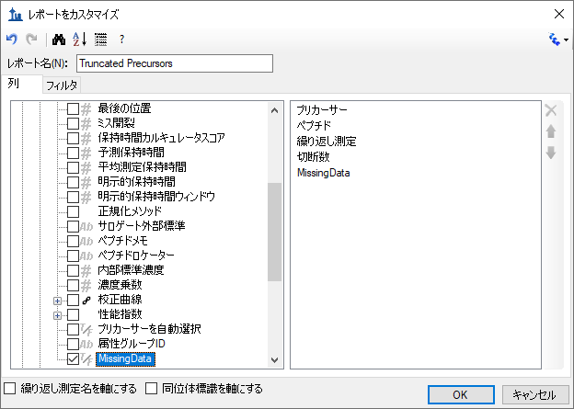Click the list view toolbar icon
Viewport: 574px width, 409px height.
[x=100, y=39]
